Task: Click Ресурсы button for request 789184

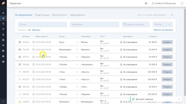Action: pos(167,64)
